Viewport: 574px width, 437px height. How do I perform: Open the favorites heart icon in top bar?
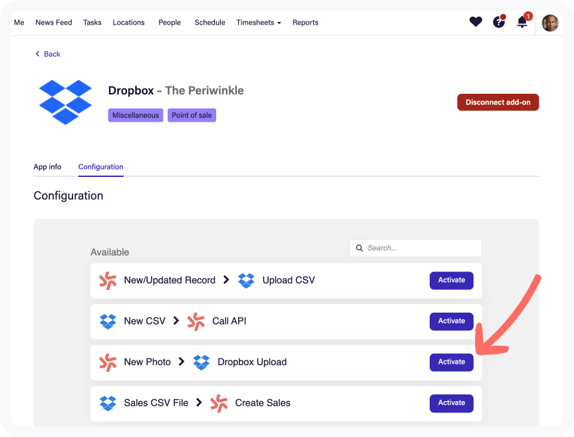476,21
